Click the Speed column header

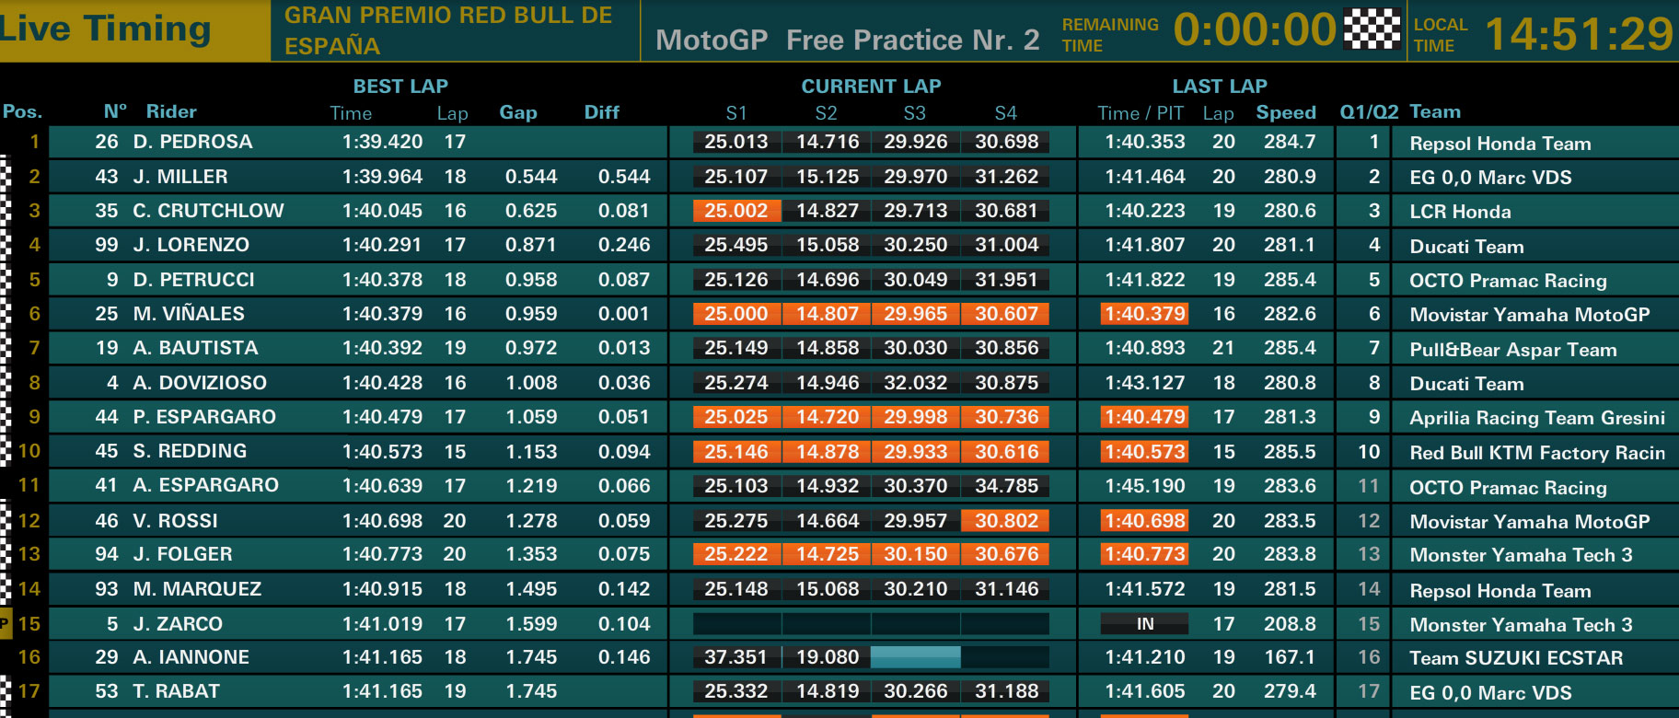point(1286,112)
